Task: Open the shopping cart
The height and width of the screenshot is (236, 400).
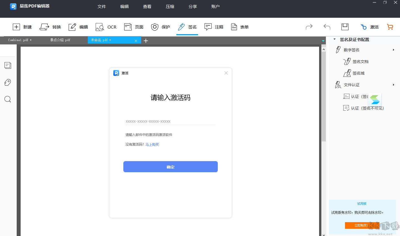Action: coord(390,27)
